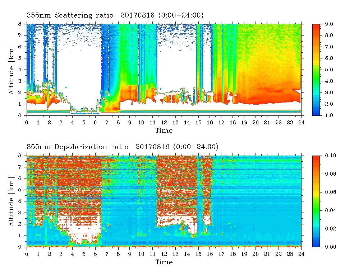345x276 pixels.
Task: Click the '5.0' label on the scattering color scale
Action: (x=329, y=70)
